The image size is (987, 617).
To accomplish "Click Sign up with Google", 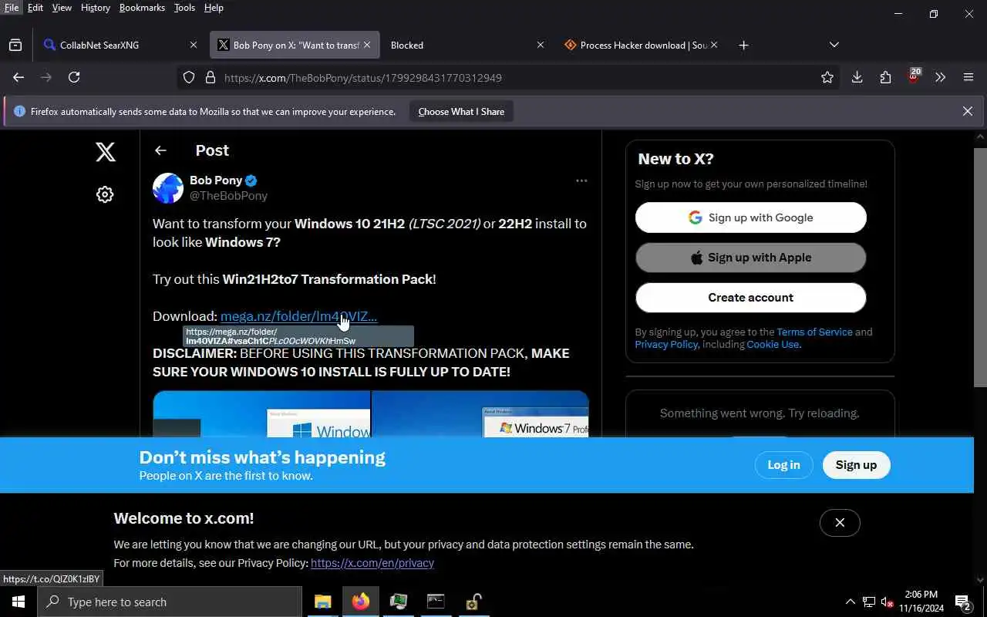I will click(x=751, y=217).
